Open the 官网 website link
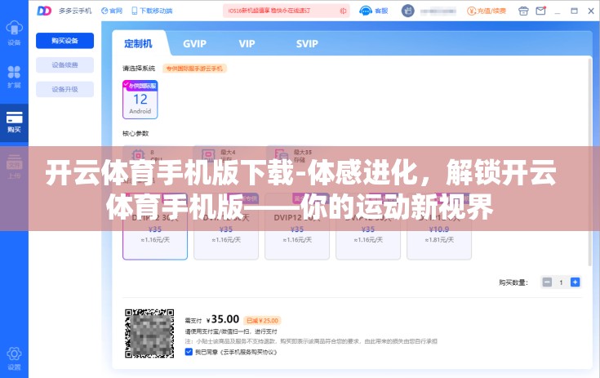The height and width of the screenshot is (378, 600). pos(112,11)
